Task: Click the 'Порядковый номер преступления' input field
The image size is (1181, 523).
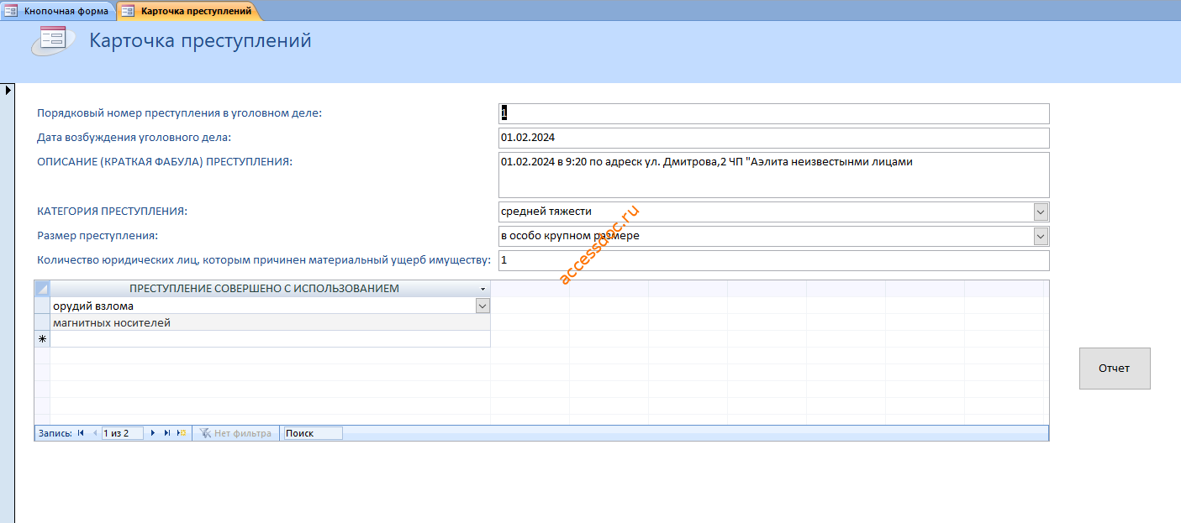Action: 774,113
